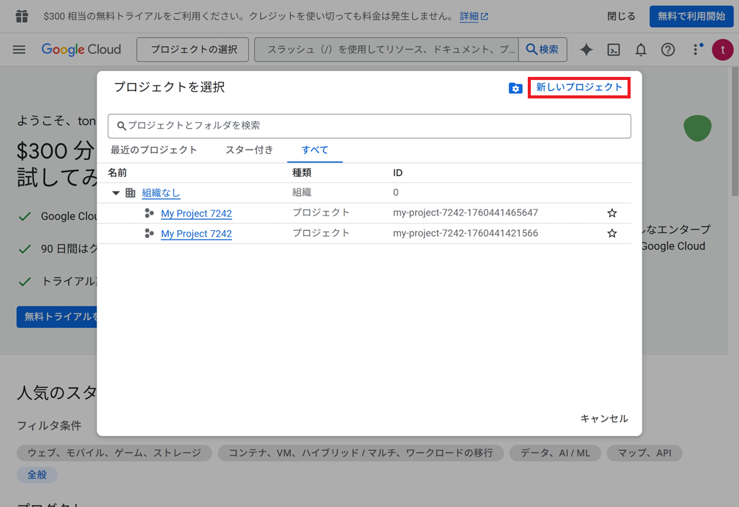Viewport: 739px width, 507px height.
Task: Click 新しいプロジェクト button
Action: pyautogui.click(x=579, y=88)
